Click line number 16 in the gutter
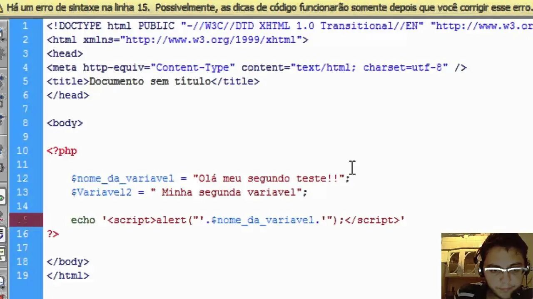The height and width of the screenshot is (299, 533). point(22,234)
